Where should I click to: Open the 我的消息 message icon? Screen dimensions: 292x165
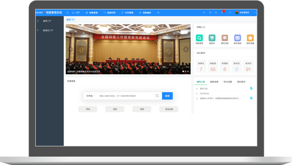(225, 38)
